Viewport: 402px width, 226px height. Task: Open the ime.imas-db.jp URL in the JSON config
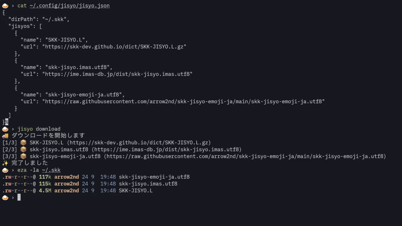coord(117,74)
